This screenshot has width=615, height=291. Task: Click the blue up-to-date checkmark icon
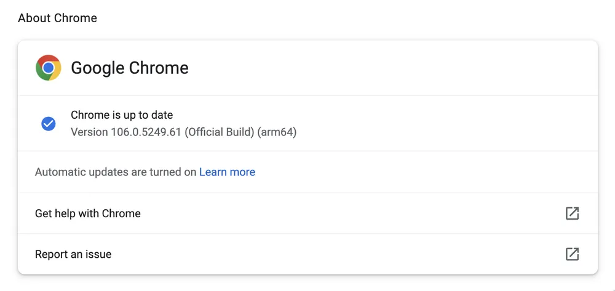point(49,124)
